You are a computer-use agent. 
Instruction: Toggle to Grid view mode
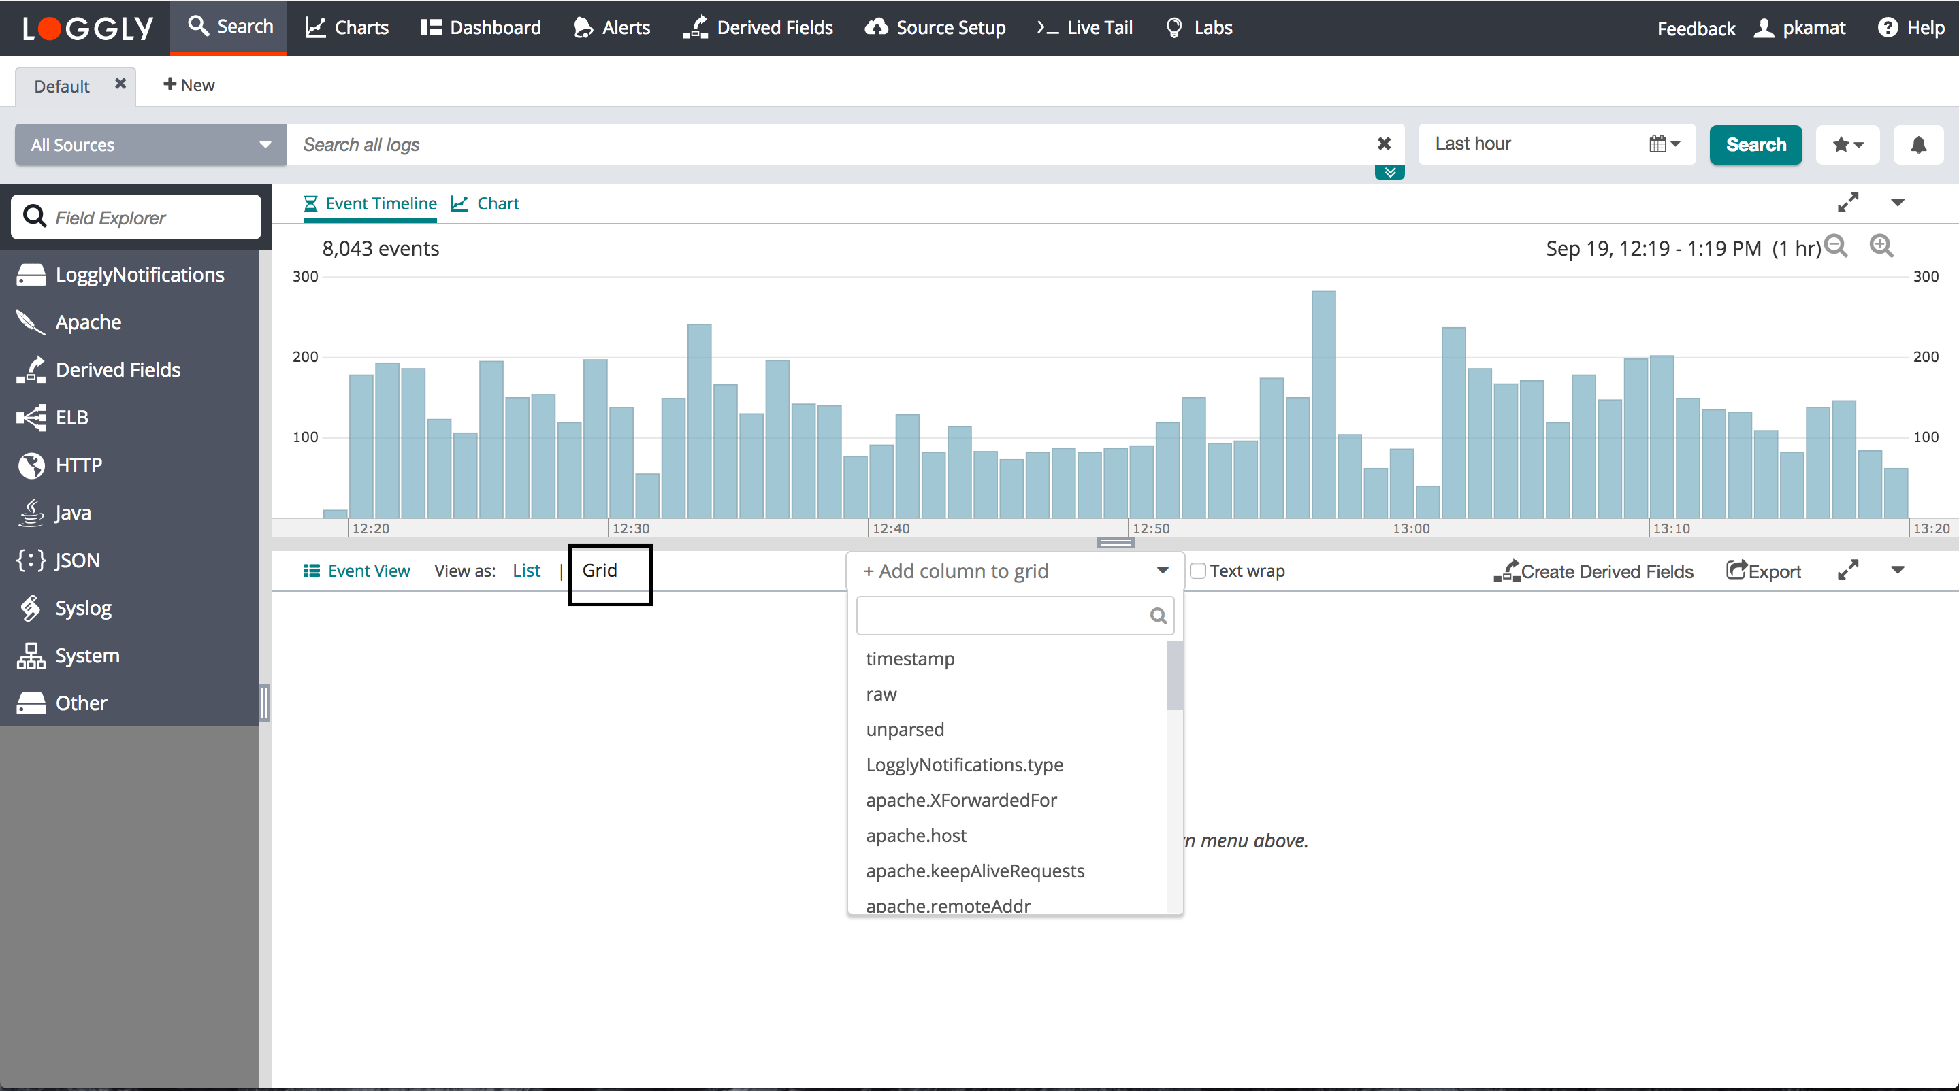tap(600, 571)
